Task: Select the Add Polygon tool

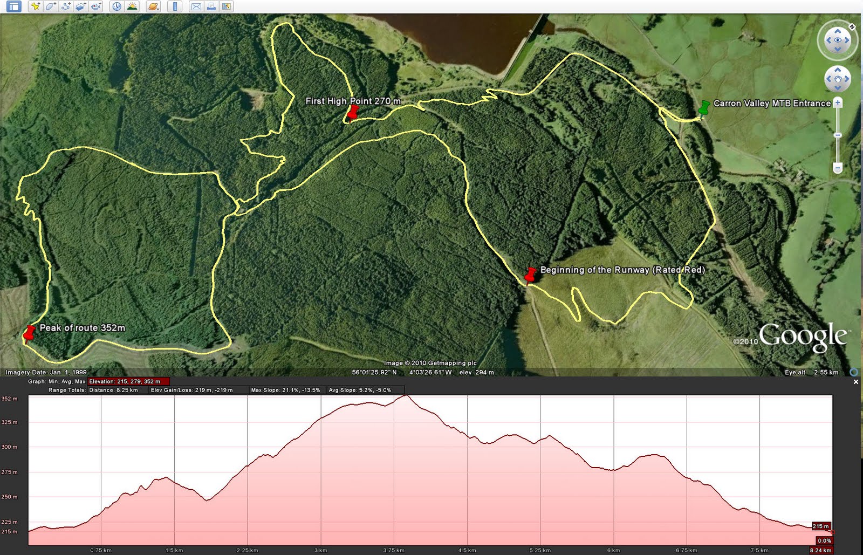Action: 50,7
